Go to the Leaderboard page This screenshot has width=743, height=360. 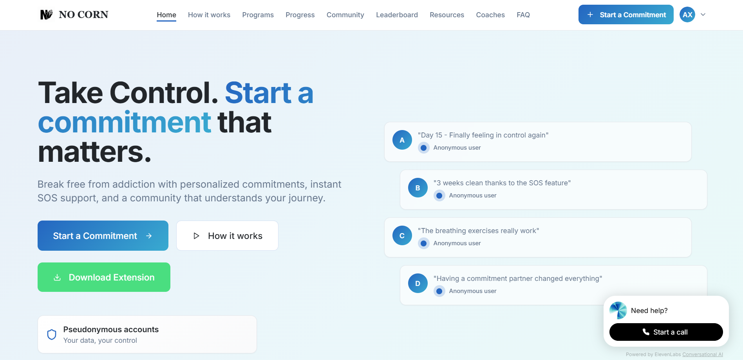[x=397, y=15]
